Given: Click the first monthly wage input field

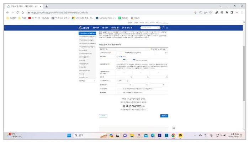Looking at the screenshot, I should click(123, 85).
